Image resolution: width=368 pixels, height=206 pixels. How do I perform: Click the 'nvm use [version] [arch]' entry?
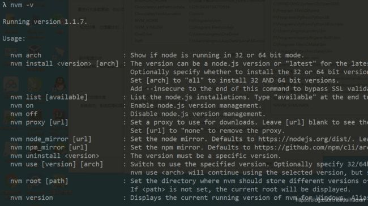(x=57, y=165)
